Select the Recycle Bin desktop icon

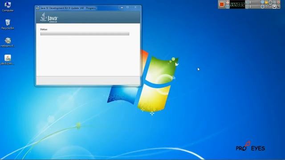pyautogui.click(x=8, y=24)
